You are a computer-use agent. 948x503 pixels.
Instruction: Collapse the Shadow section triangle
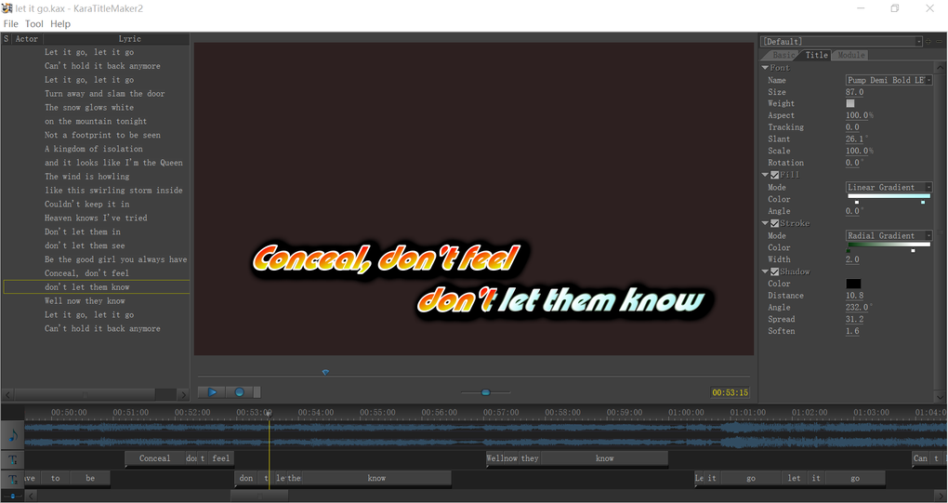pos(765,271)
